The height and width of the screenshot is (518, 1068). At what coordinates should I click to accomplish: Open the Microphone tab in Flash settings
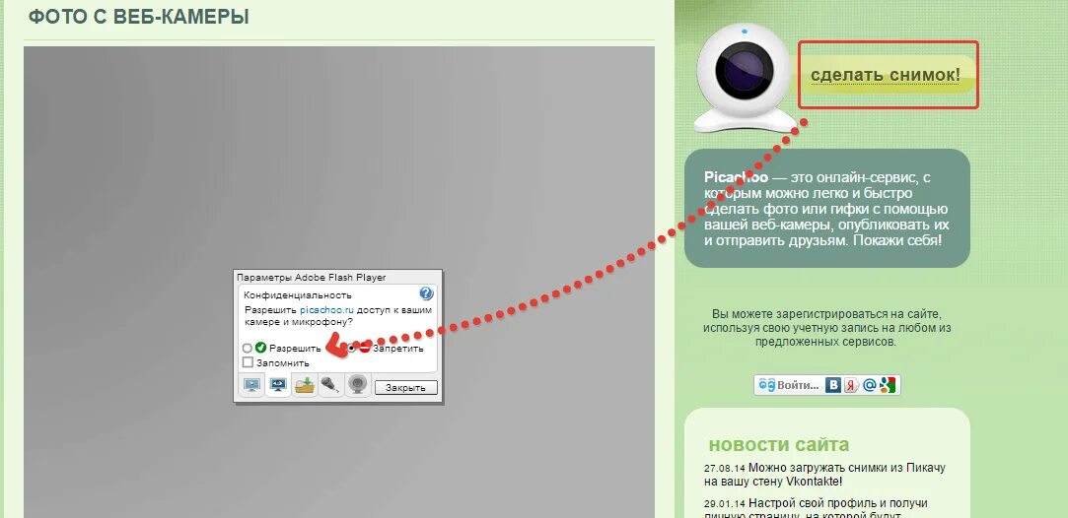(331, 385)
